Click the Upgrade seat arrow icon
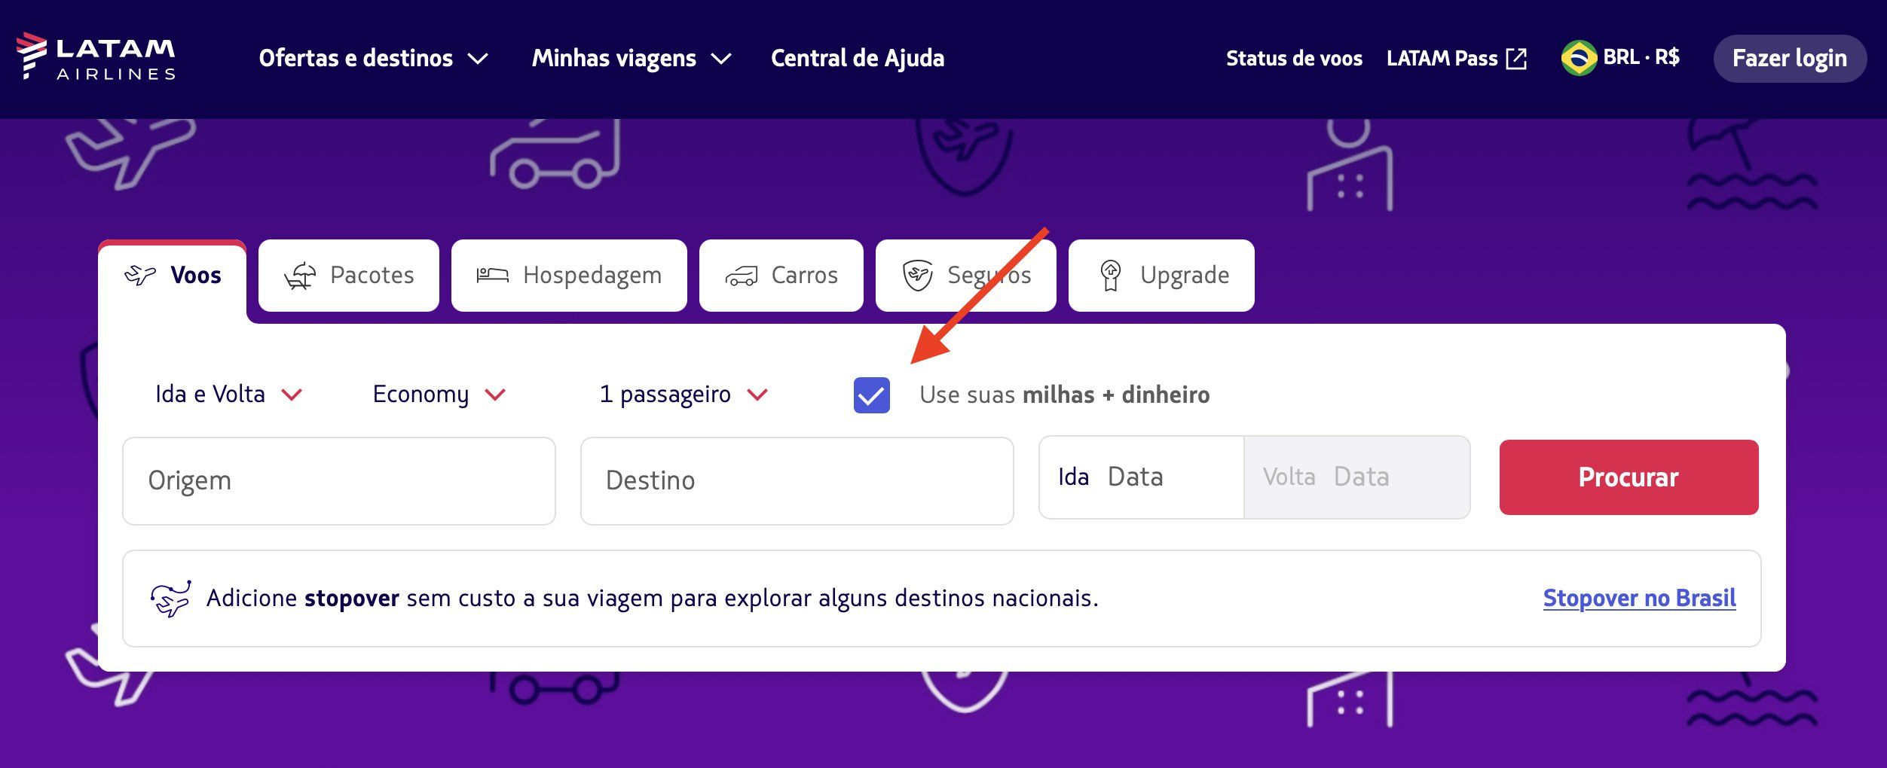This screenshot has height=768, width=1887. pyautogui.click(x=1110, y=276)
